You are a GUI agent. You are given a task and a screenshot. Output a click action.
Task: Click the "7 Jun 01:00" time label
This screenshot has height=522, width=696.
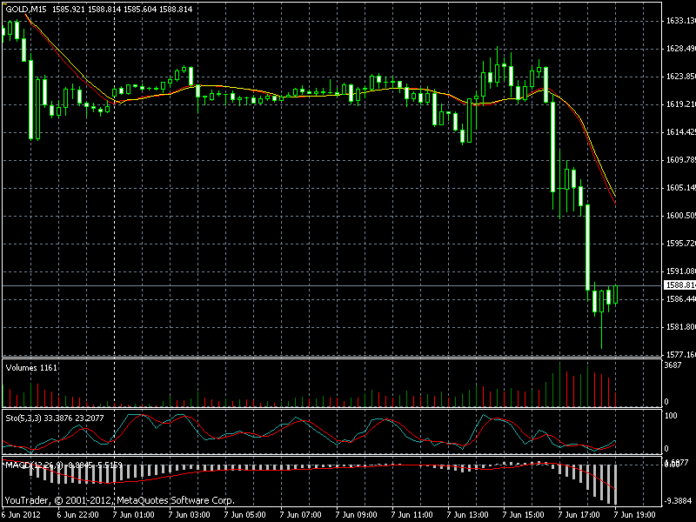tap(134, 515)
